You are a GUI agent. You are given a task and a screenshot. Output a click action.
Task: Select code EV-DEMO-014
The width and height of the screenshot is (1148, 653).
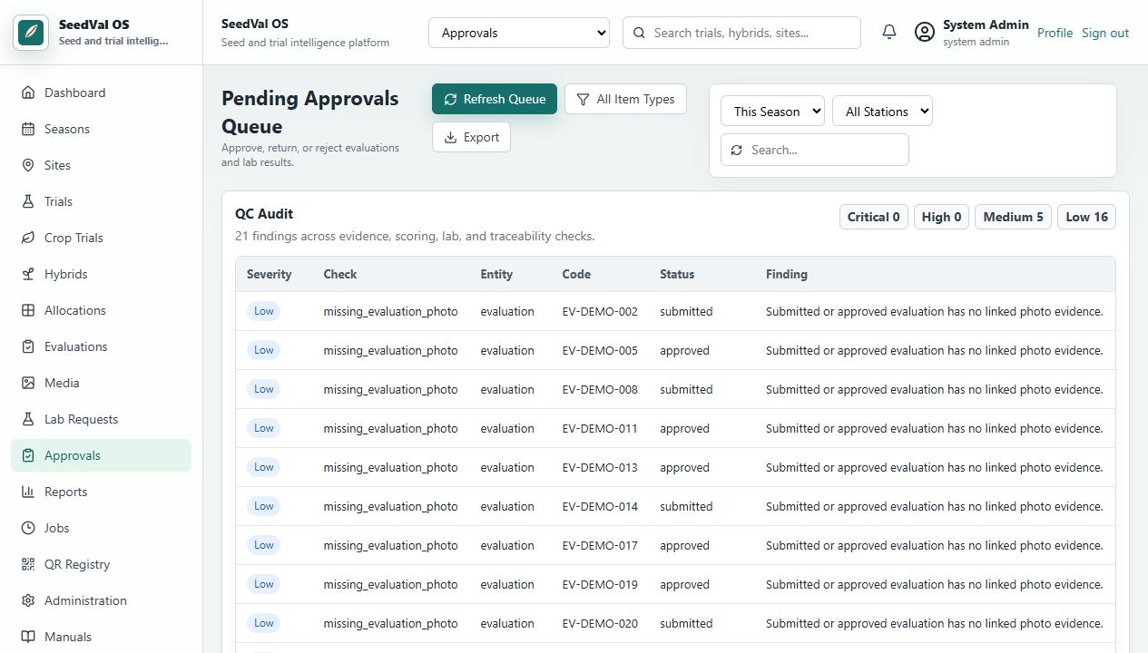pos(600,506)
